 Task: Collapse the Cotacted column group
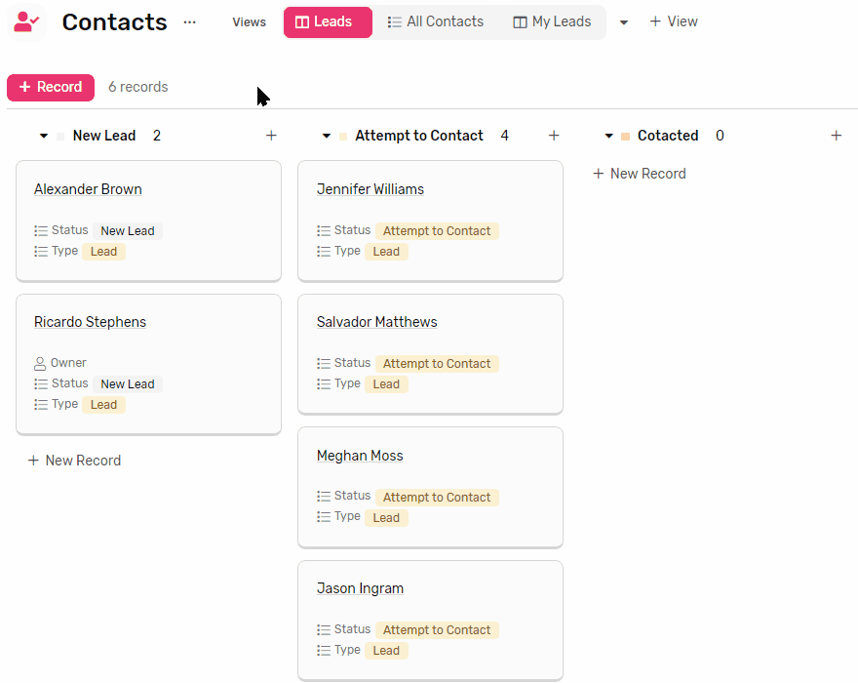tap(608, 136)
